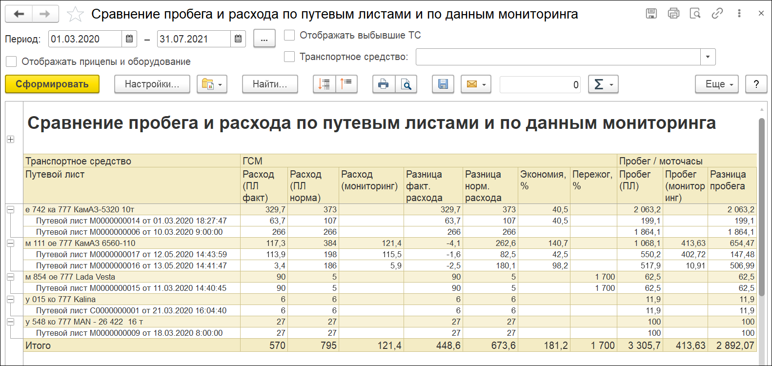Open print preview with magnifier icon

pyautogui.click(x=406, y=84)
